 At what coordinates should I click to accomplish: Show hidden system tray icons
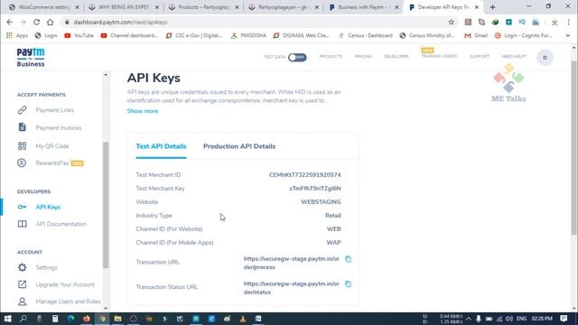469,319
